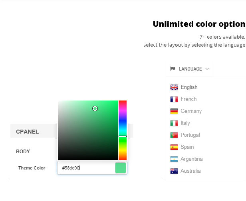This screenshot has height=201, width=246.
Task: Click the United Kingdom flag icon
Action: [174, 87]
